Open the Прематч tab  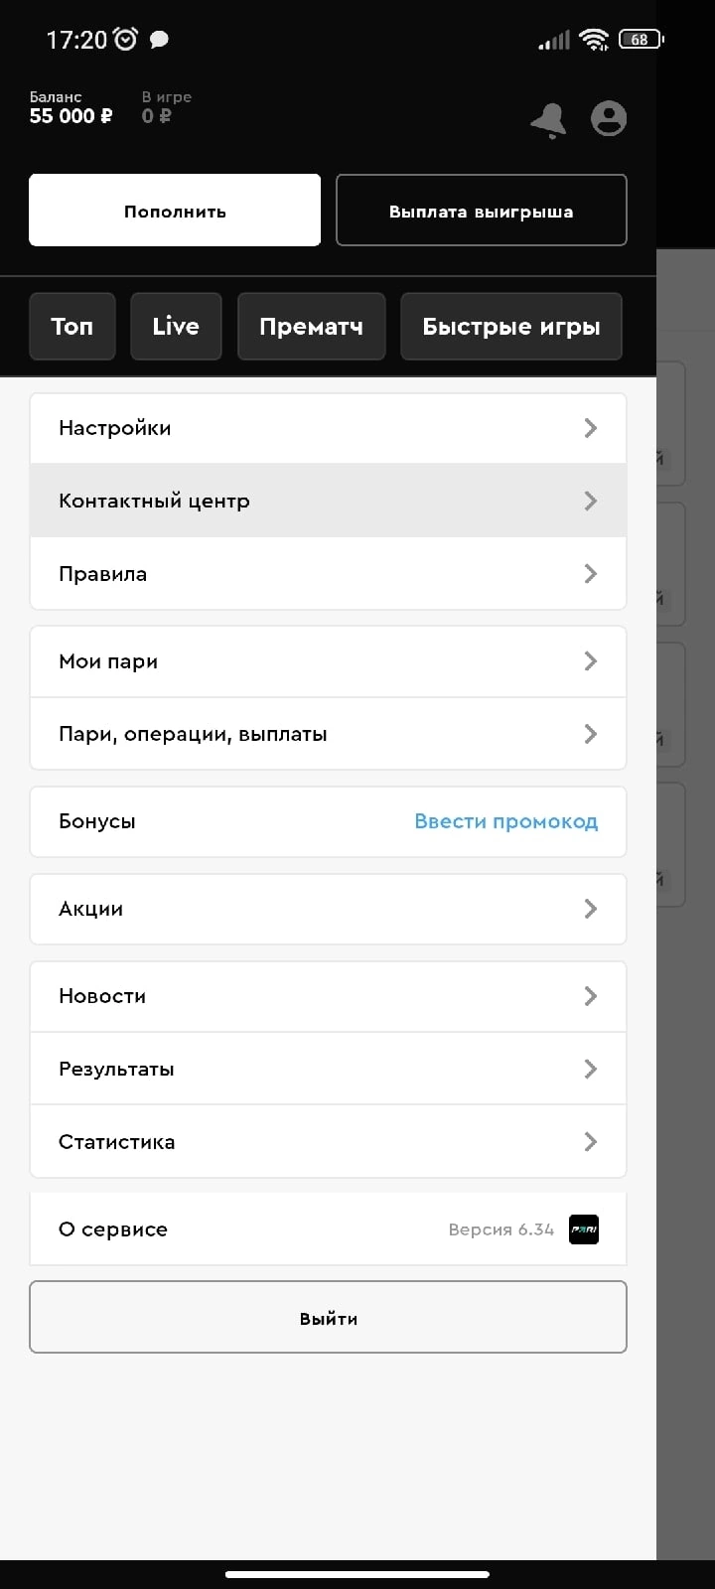[x=311, y=327]
